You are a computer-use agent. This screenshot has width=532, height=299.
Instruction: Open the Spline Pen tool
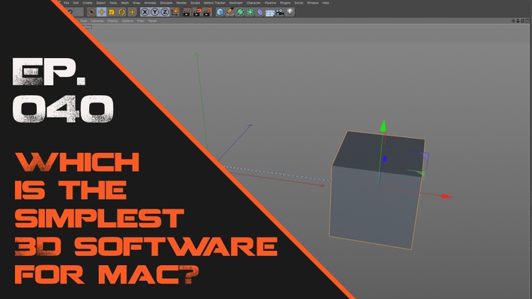(230, 12)
